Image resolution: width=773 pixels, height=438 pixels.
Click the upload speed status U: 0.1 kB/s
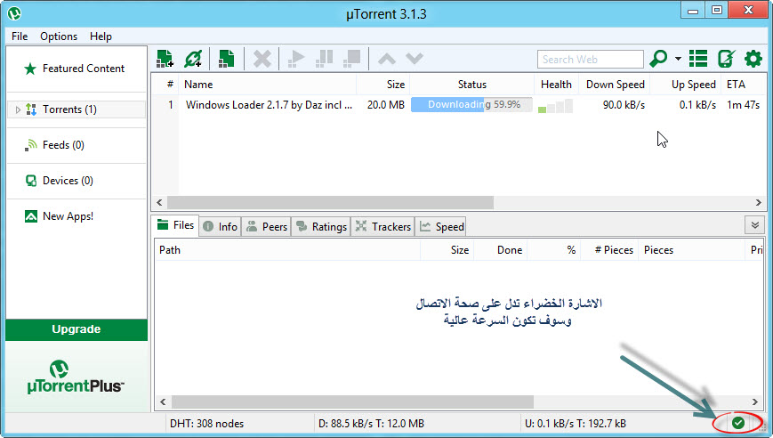tap(576, 424)
